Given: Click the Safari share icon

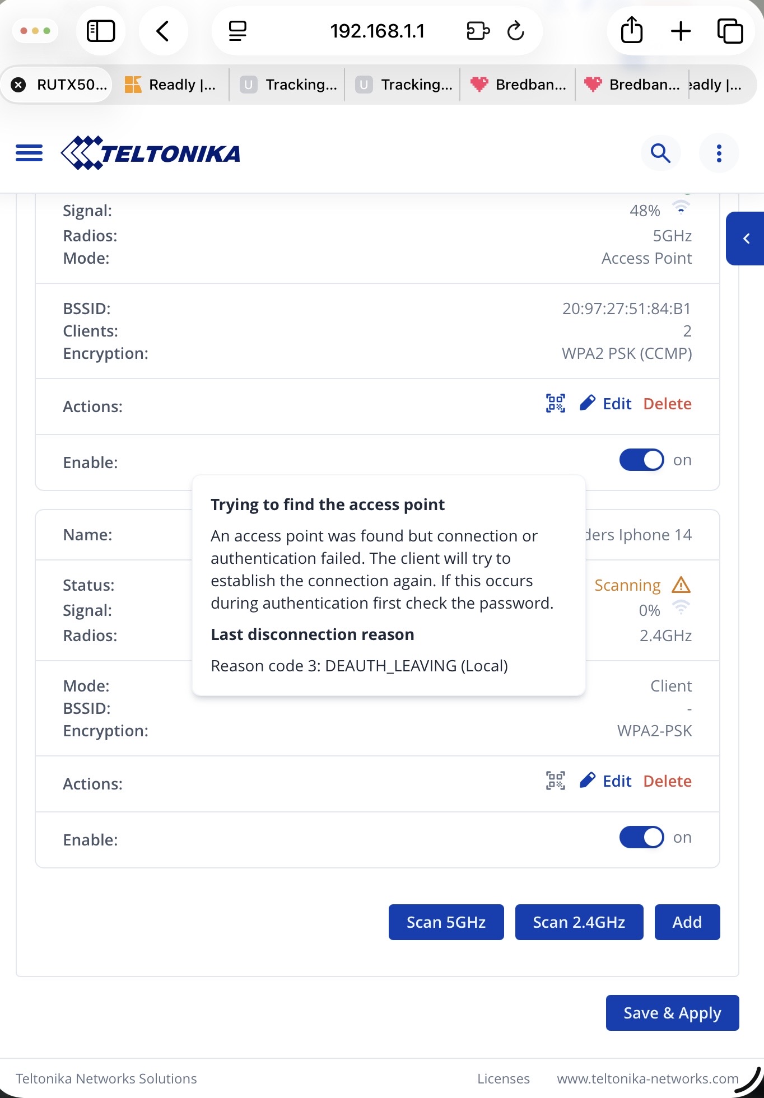Looking at the screenshot, I should (632, 31).
